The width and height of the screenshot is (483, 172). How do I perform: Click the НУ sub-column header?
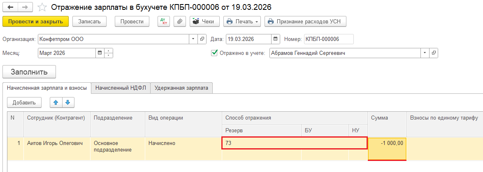point(358,131)
